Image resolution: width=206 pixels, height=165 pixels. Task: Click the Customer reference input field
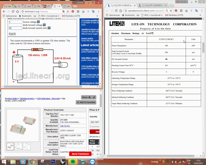pyautogui.click(x=95, y=127)
